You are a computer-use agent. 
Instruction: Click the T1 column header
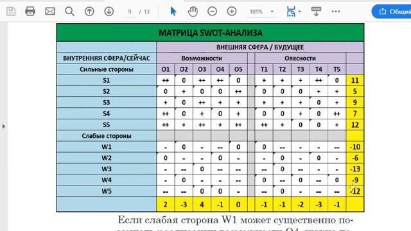click(264, 69)
